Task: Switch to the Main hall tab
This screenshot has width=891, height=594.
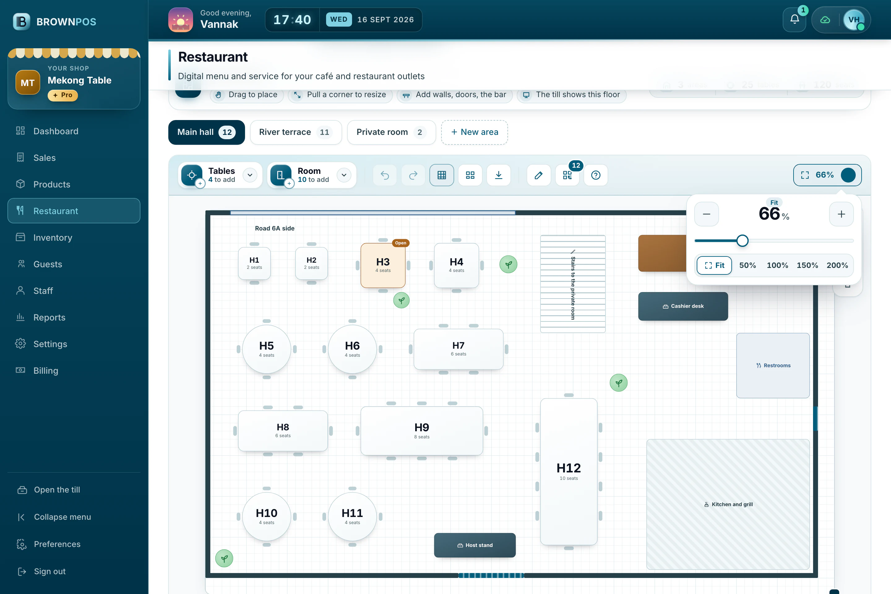Action: pos(206,132)
